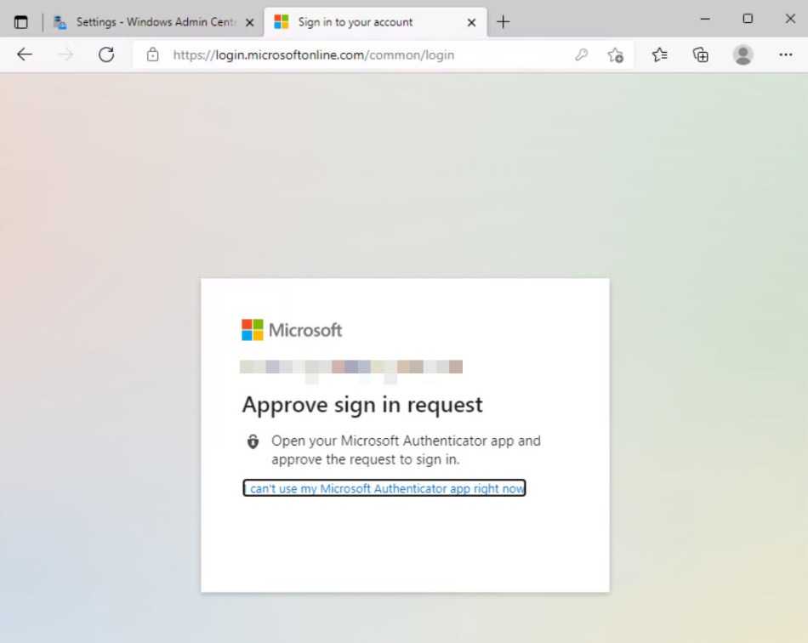Open the browser profile avatar
808x643 pixels.
point(742,54)
